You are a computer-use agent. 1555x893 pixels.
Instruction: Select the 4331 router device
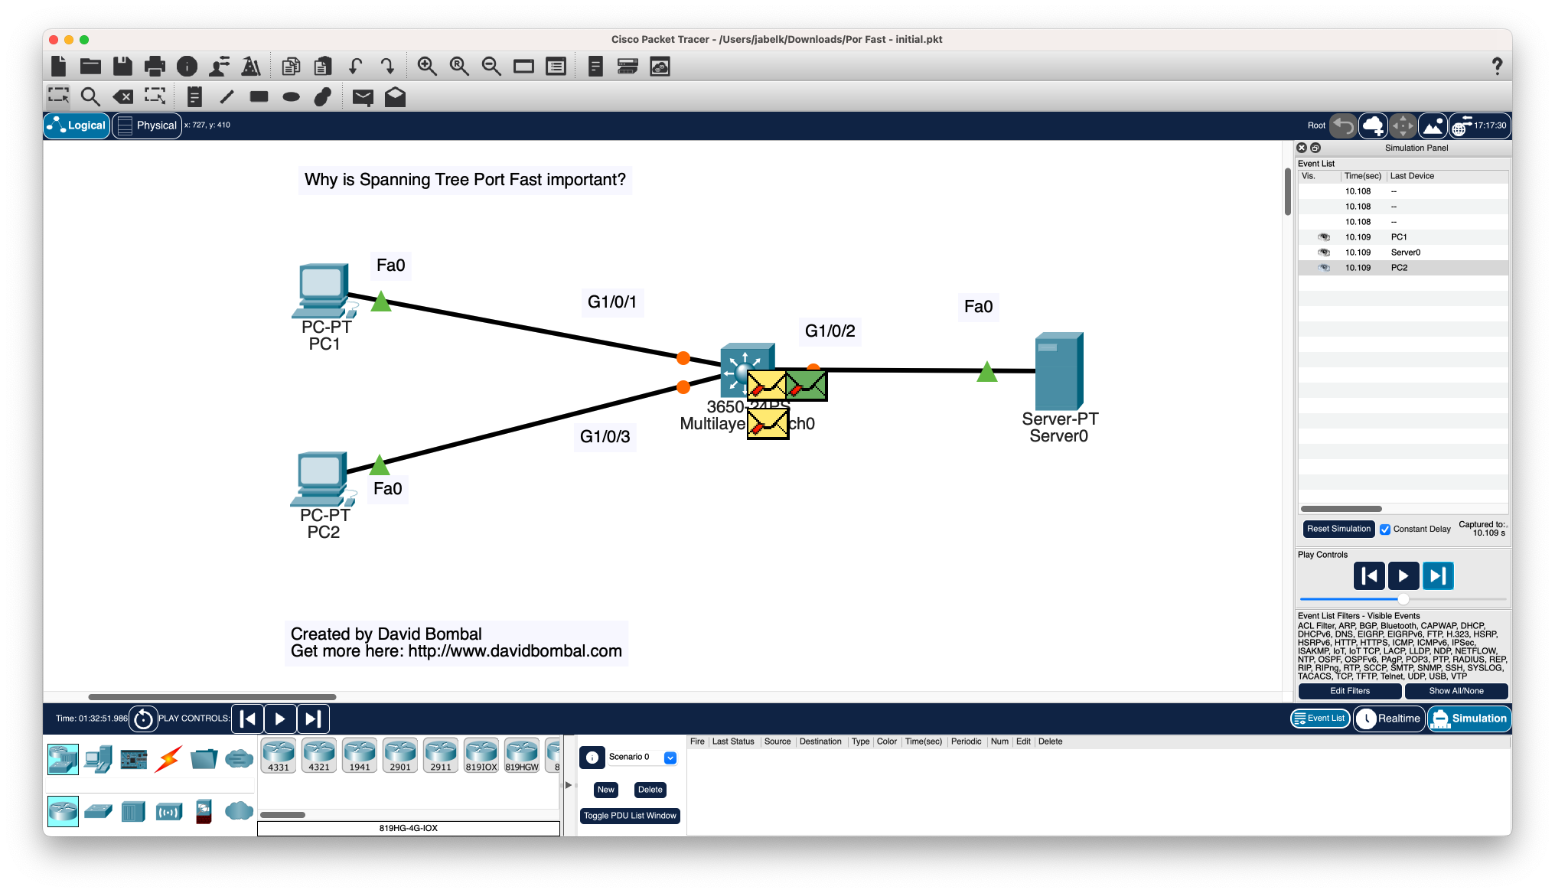pos(279,756)
